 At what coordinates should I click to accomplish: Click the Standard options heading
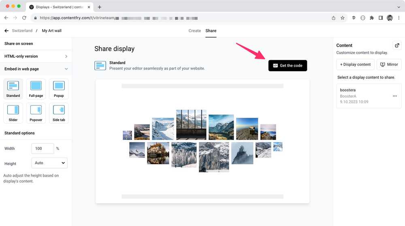click(x=19, y=133)
